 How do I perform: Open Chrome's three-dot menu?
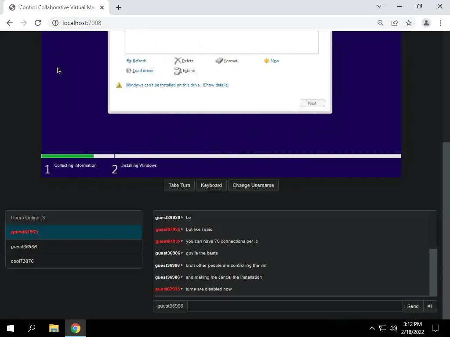(x=440, y=23)
